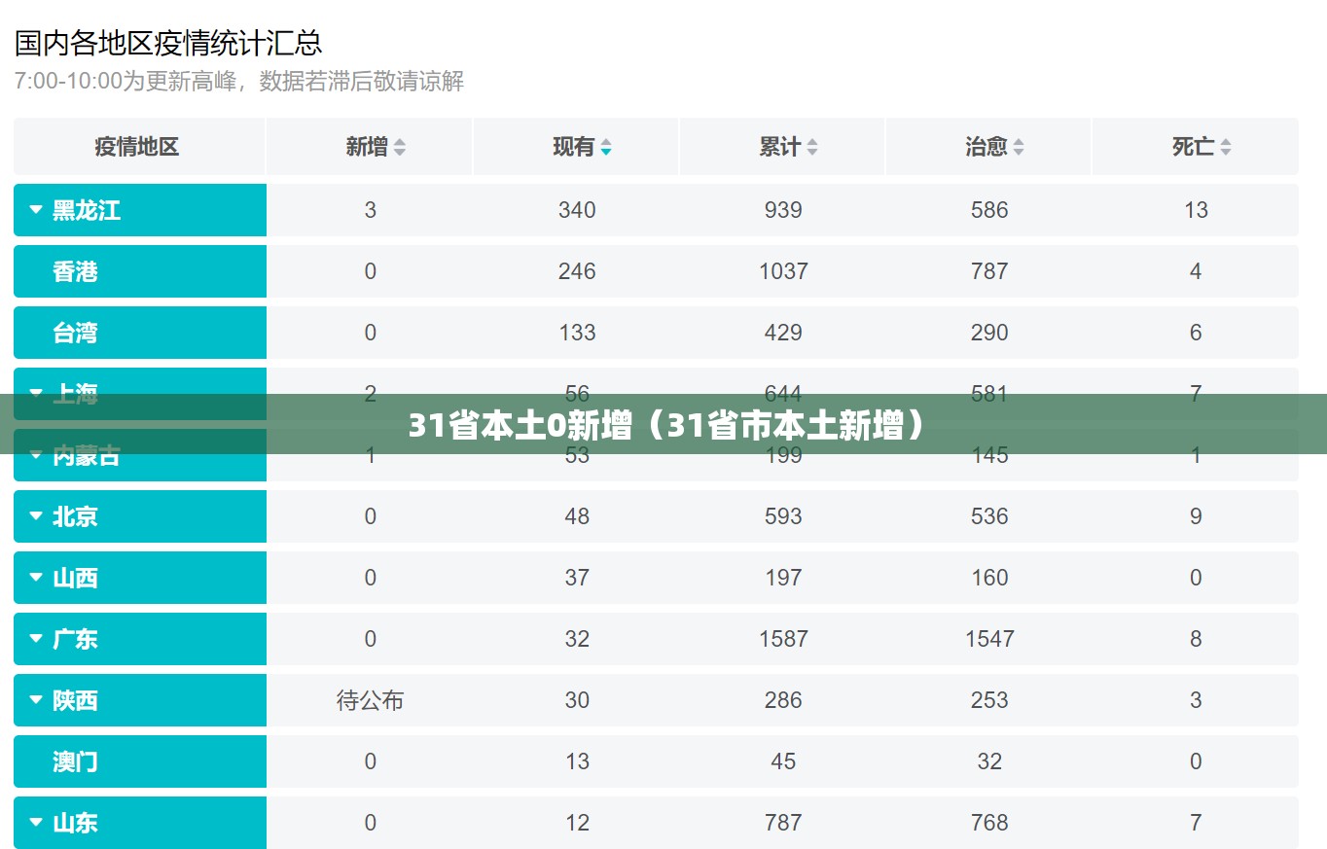Sort table by 现有 column arrows
Image resolution: width=1327 pixels, height=849 pixels.
[x=606, y=148]
